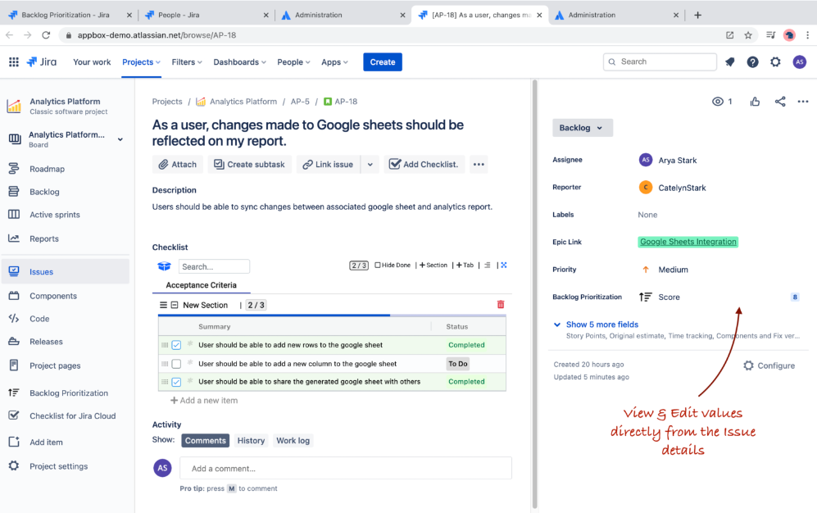The image size is (817, 513).
Task: Delete New Section with red trash icon
Action: [501, 305]
